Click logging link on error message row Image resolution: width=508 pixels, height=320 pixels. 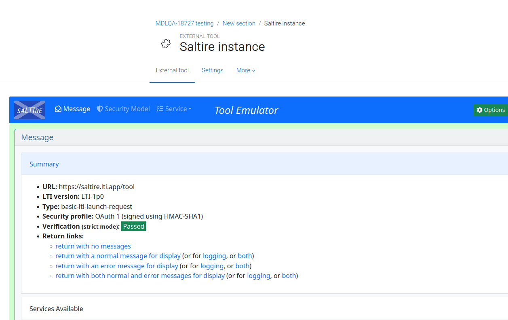click(212, 266)
